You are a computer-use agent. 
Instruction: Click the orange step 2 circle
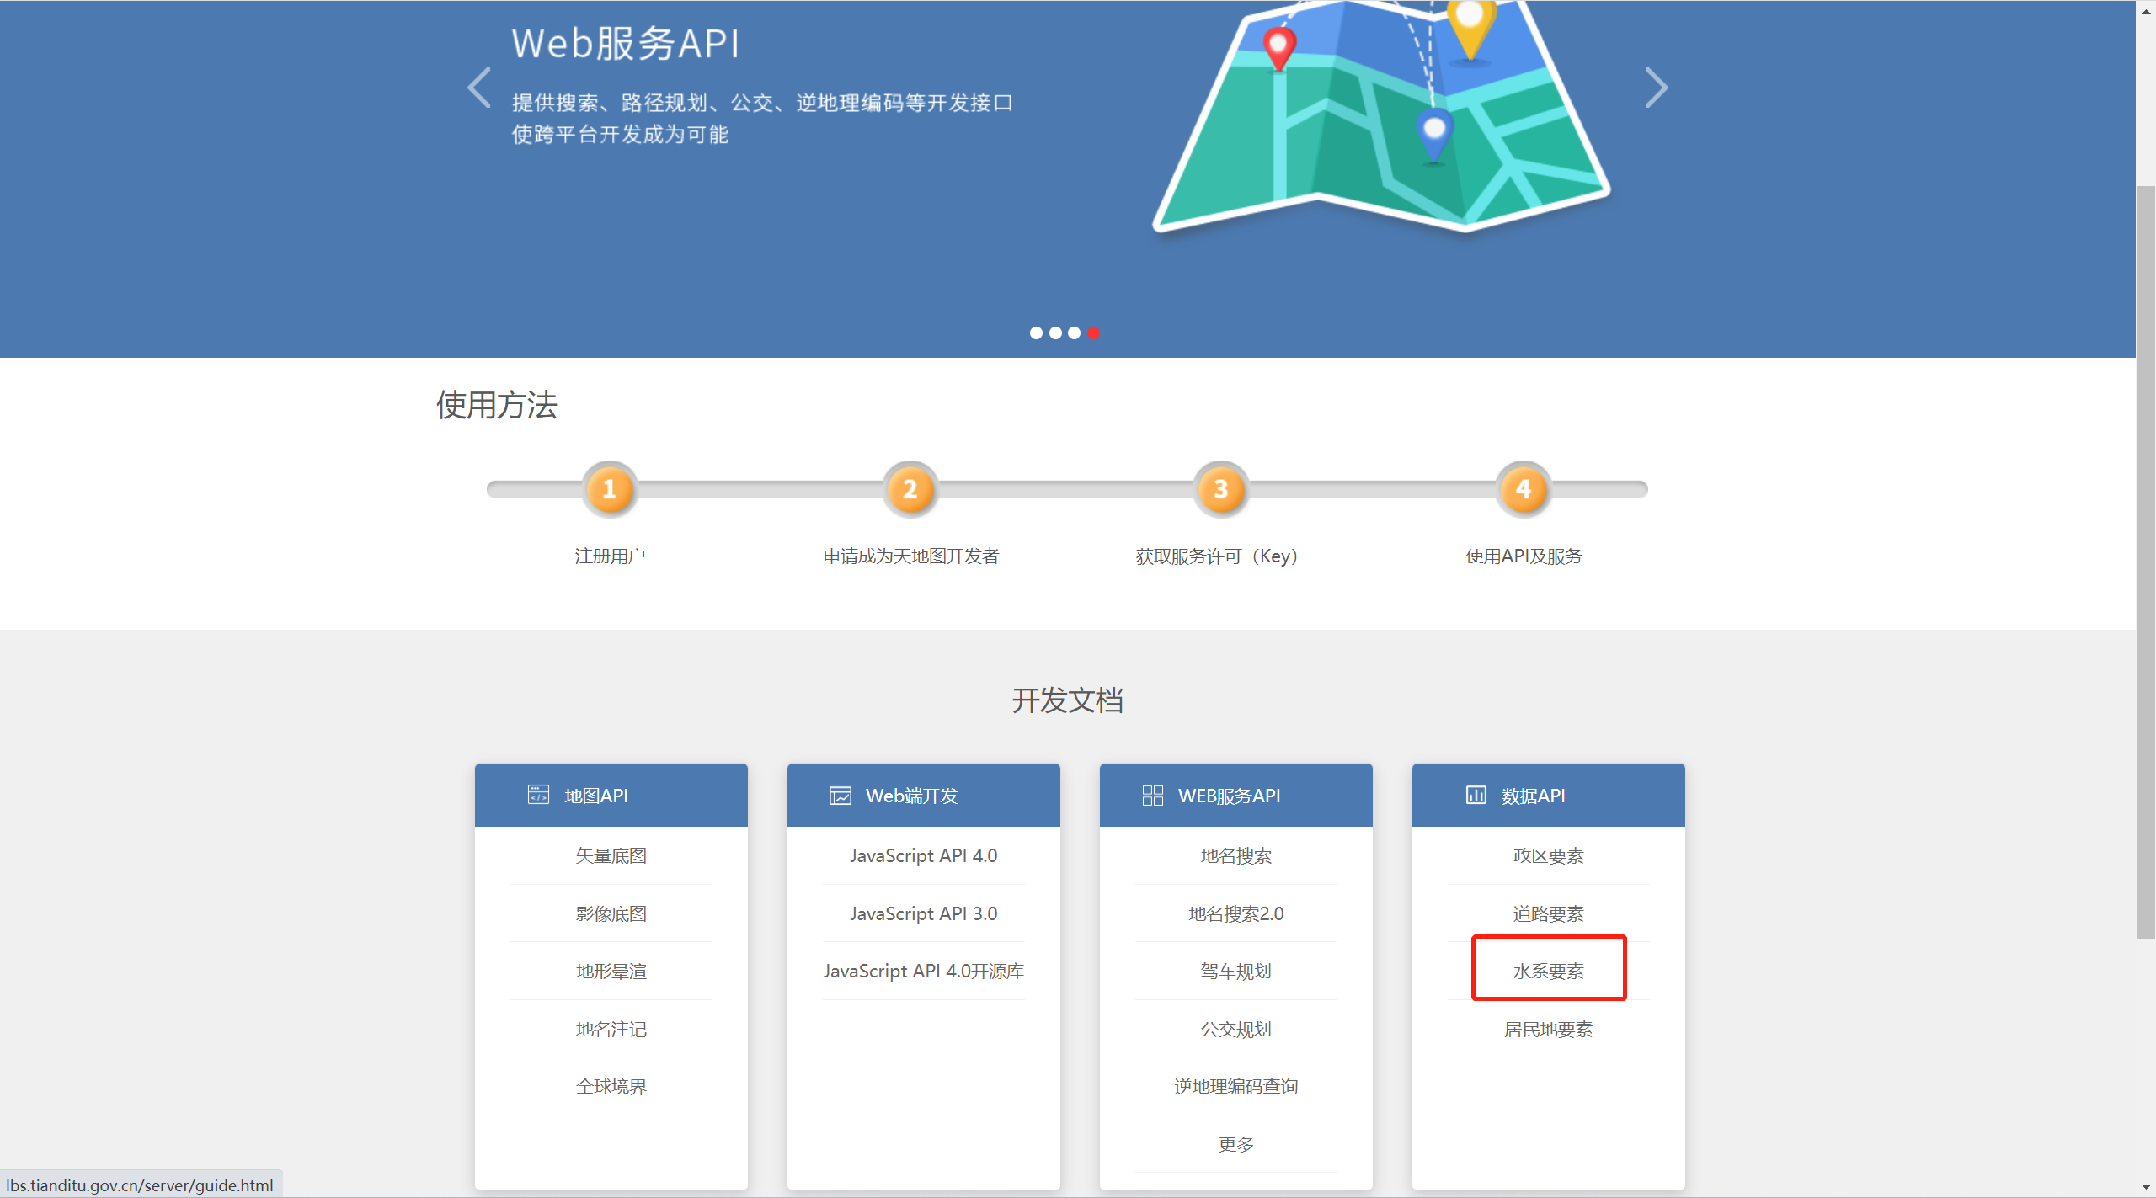click(x=910, y=489)
